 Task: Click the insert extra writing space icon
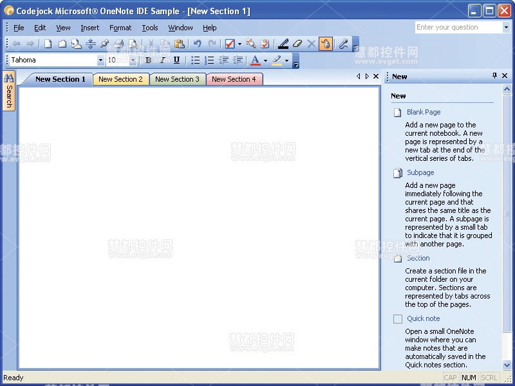pos(90,44)
